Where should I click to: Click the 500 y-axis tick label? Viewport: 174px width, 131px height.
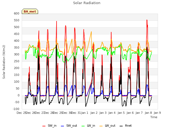[17, 27]
